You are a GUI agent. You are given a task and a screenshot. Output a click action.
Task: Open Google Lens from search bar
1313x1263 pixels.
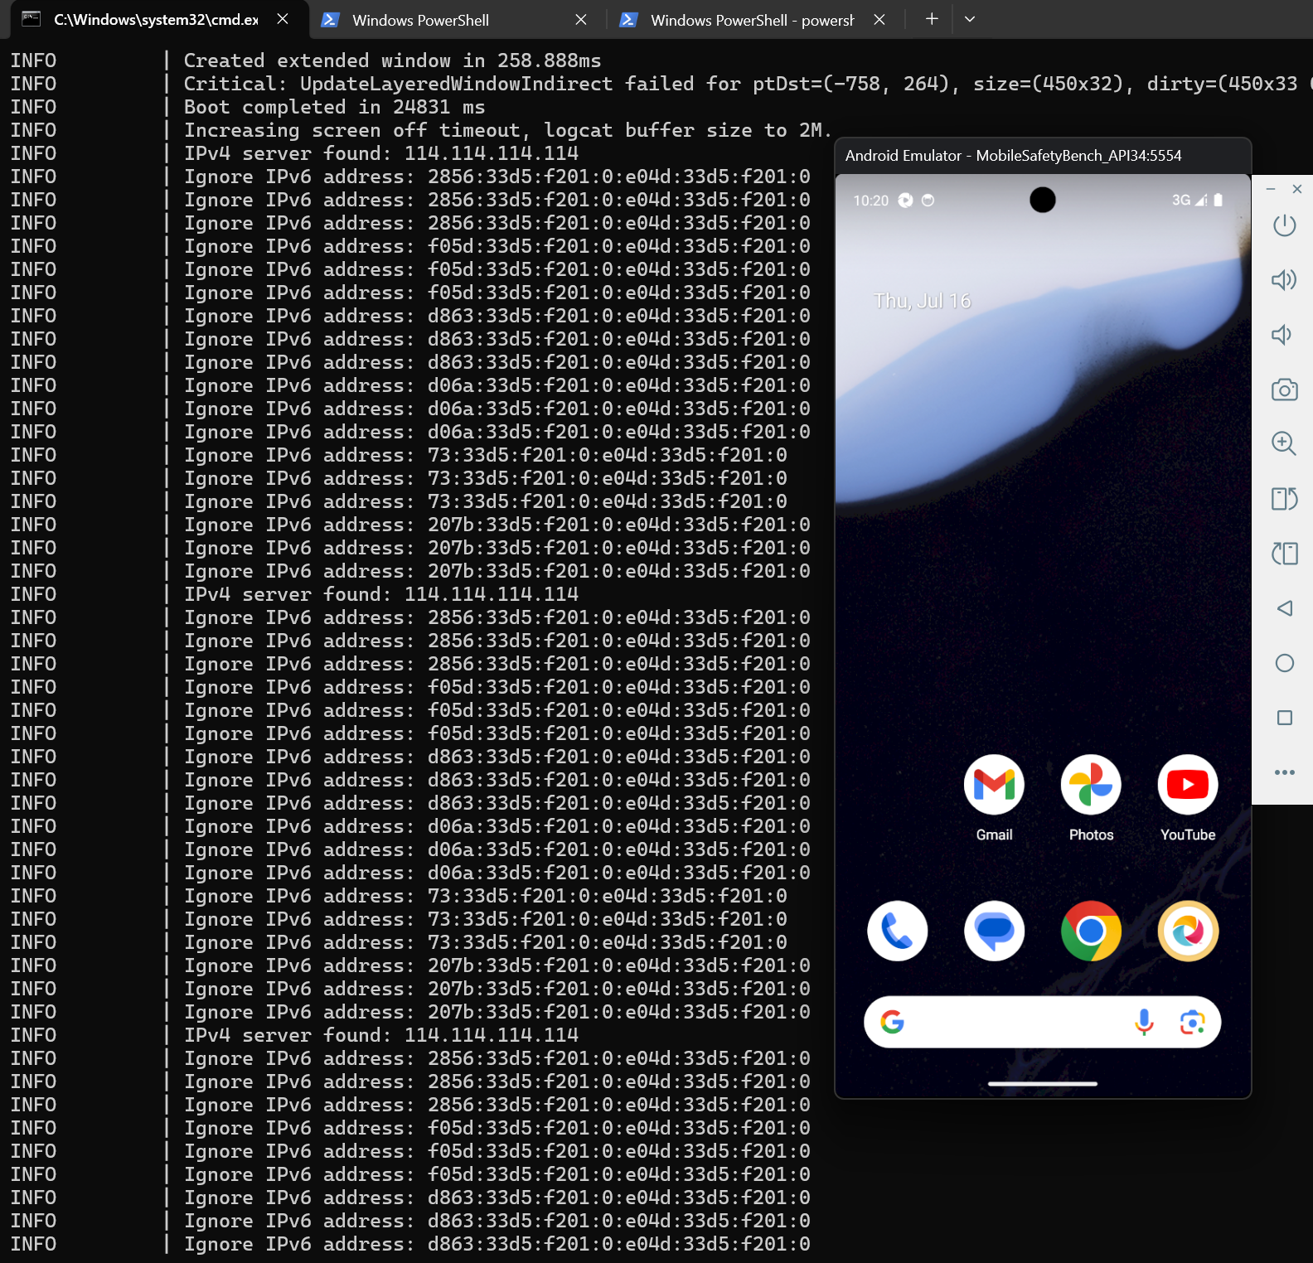1192,1022
